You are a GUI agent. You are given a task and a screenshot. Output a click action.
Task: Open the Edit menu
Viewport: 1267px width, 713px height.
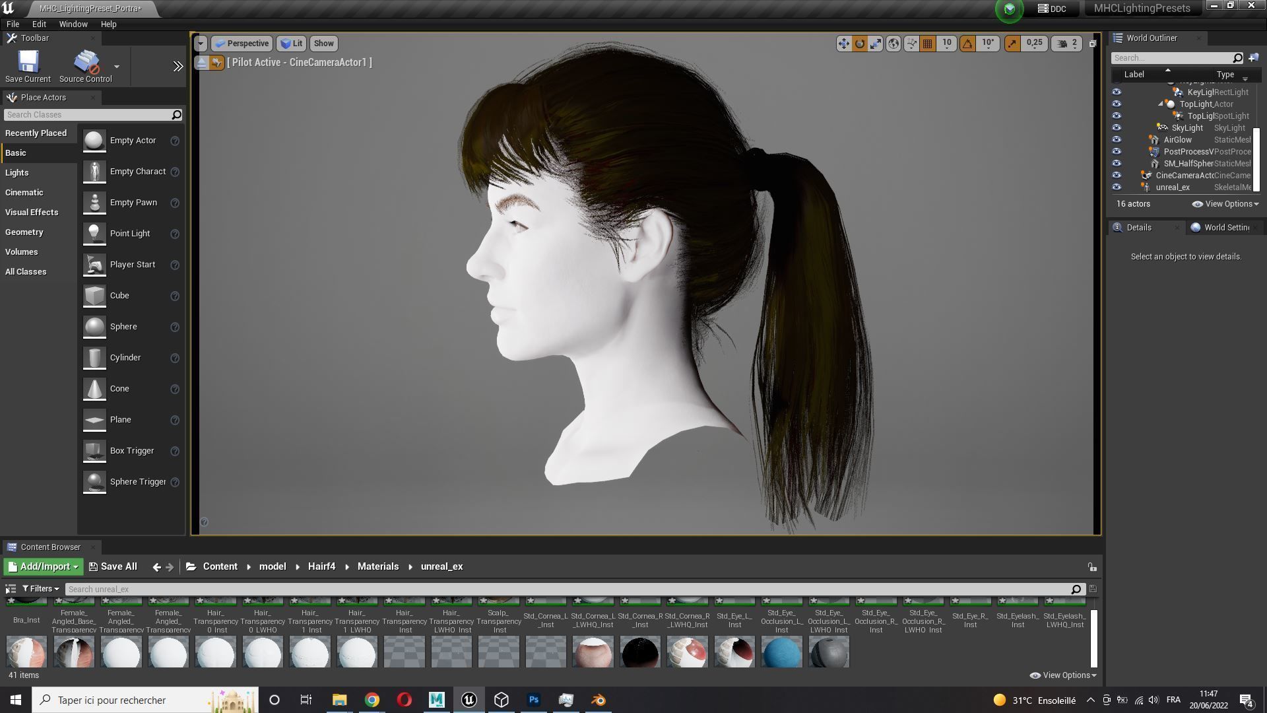tap(39, 24)
